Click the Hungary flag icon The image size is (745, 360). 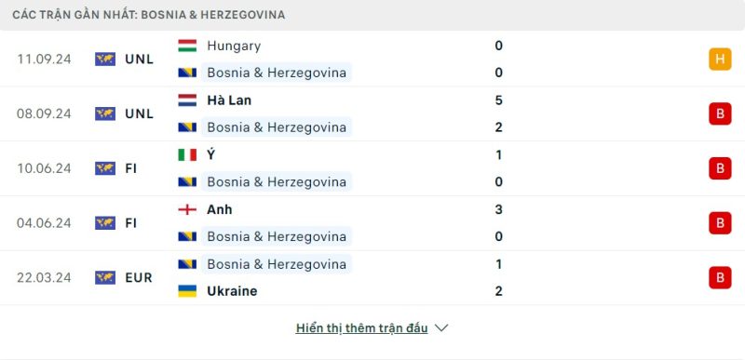(x=187, y=46)
